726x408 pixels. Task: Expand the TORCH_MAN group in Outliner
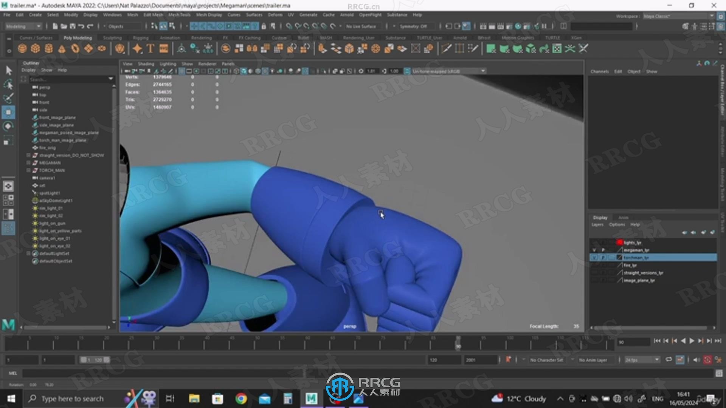point(28,170)
